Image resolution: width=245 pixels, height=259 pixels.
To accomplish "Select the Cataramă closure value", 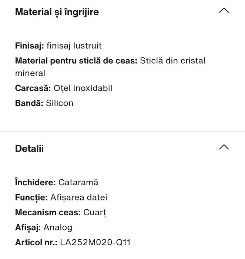I will tap(78, 182).
